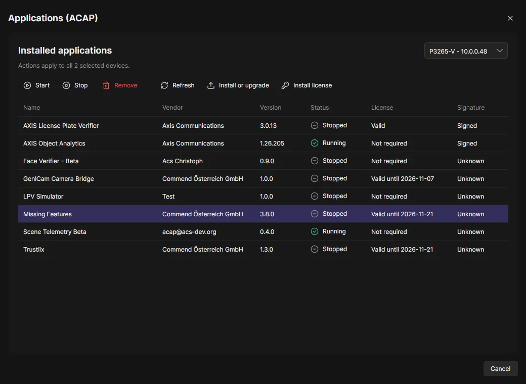
Task: Click Signed signature for AXIS Object Analytics
Action: [467, 143]
